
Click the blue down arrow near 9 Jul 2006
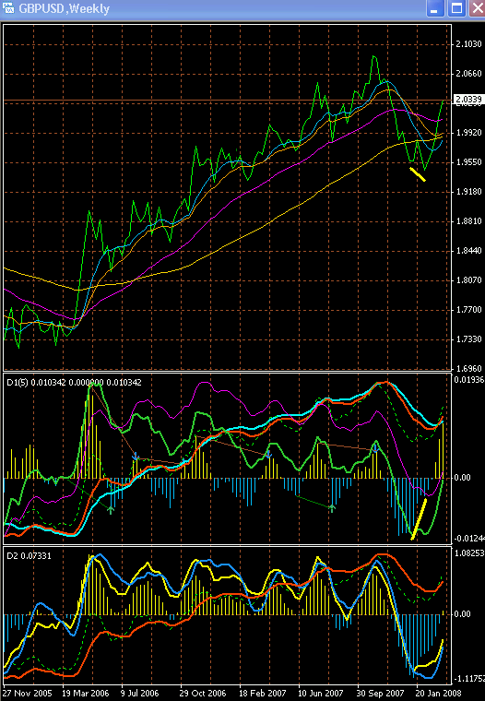pos(136,457)
